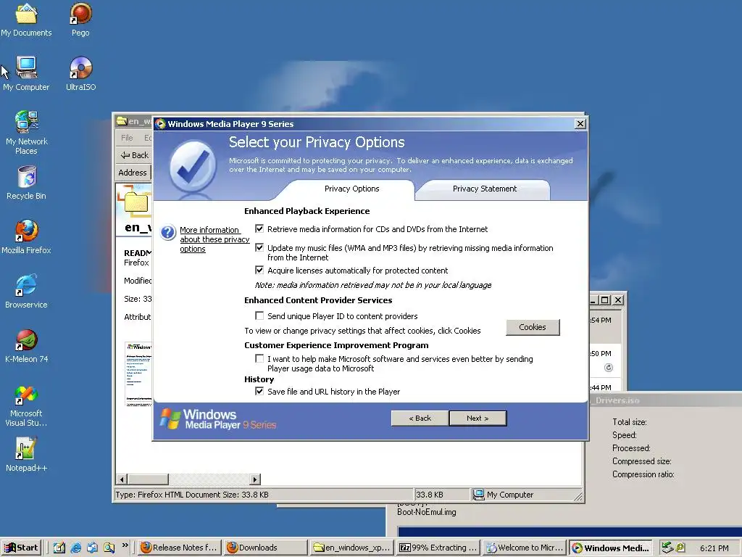Close the Windows Media Player dialog

coord(580,124)
